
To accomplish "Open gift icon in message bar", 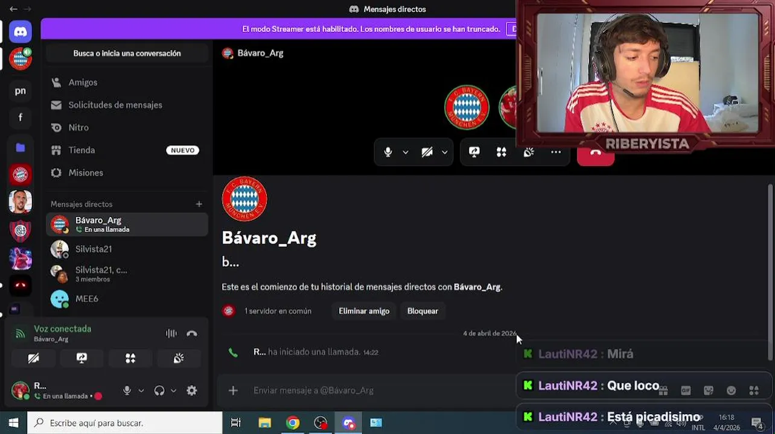I will pos(663,391).
